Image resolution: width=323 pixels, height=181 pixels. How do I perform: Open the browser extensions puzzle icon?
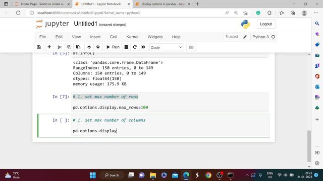pyautogui.click(x=269, y=13)
